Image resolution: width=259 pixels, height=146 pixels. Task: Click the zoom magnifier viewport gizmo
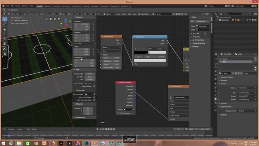pos(59,19)
